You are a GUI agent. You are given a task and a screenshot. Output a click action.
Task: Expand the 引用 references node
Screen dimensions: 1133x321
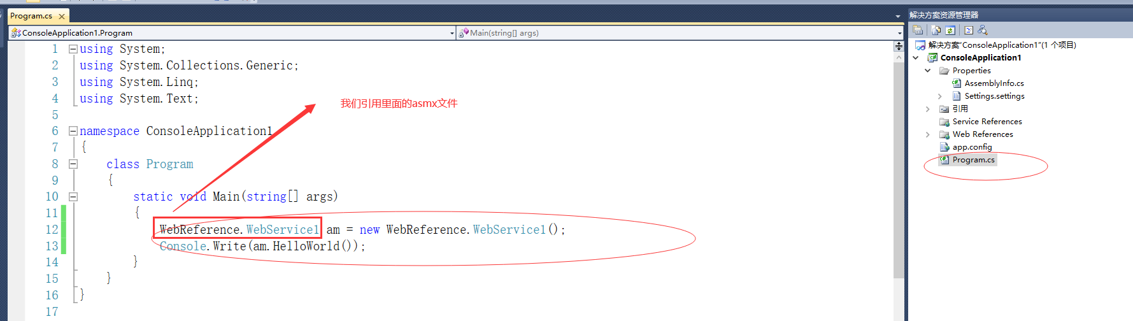(x=928, y=109)
